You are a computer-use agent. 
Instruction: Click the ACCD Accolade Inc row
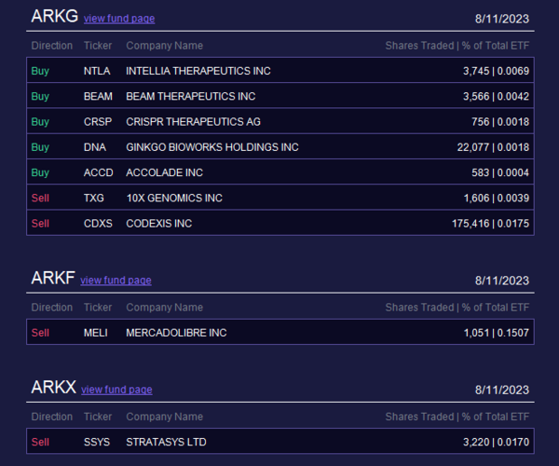coord(280,172)
